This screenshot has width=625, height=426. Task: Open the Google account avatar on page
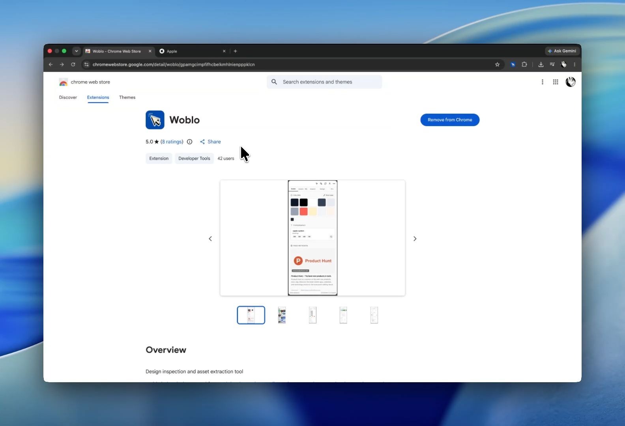pos(571,82)
